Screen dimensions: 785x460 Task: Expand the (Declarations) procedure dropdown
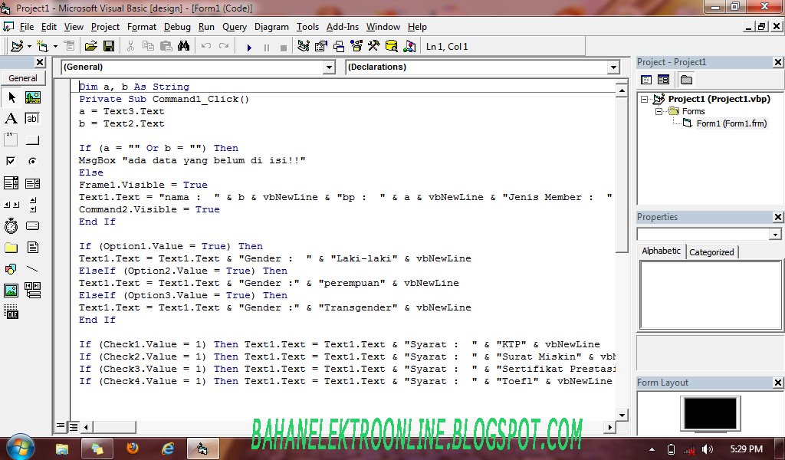pyautogui.click(x=613, y=67)
